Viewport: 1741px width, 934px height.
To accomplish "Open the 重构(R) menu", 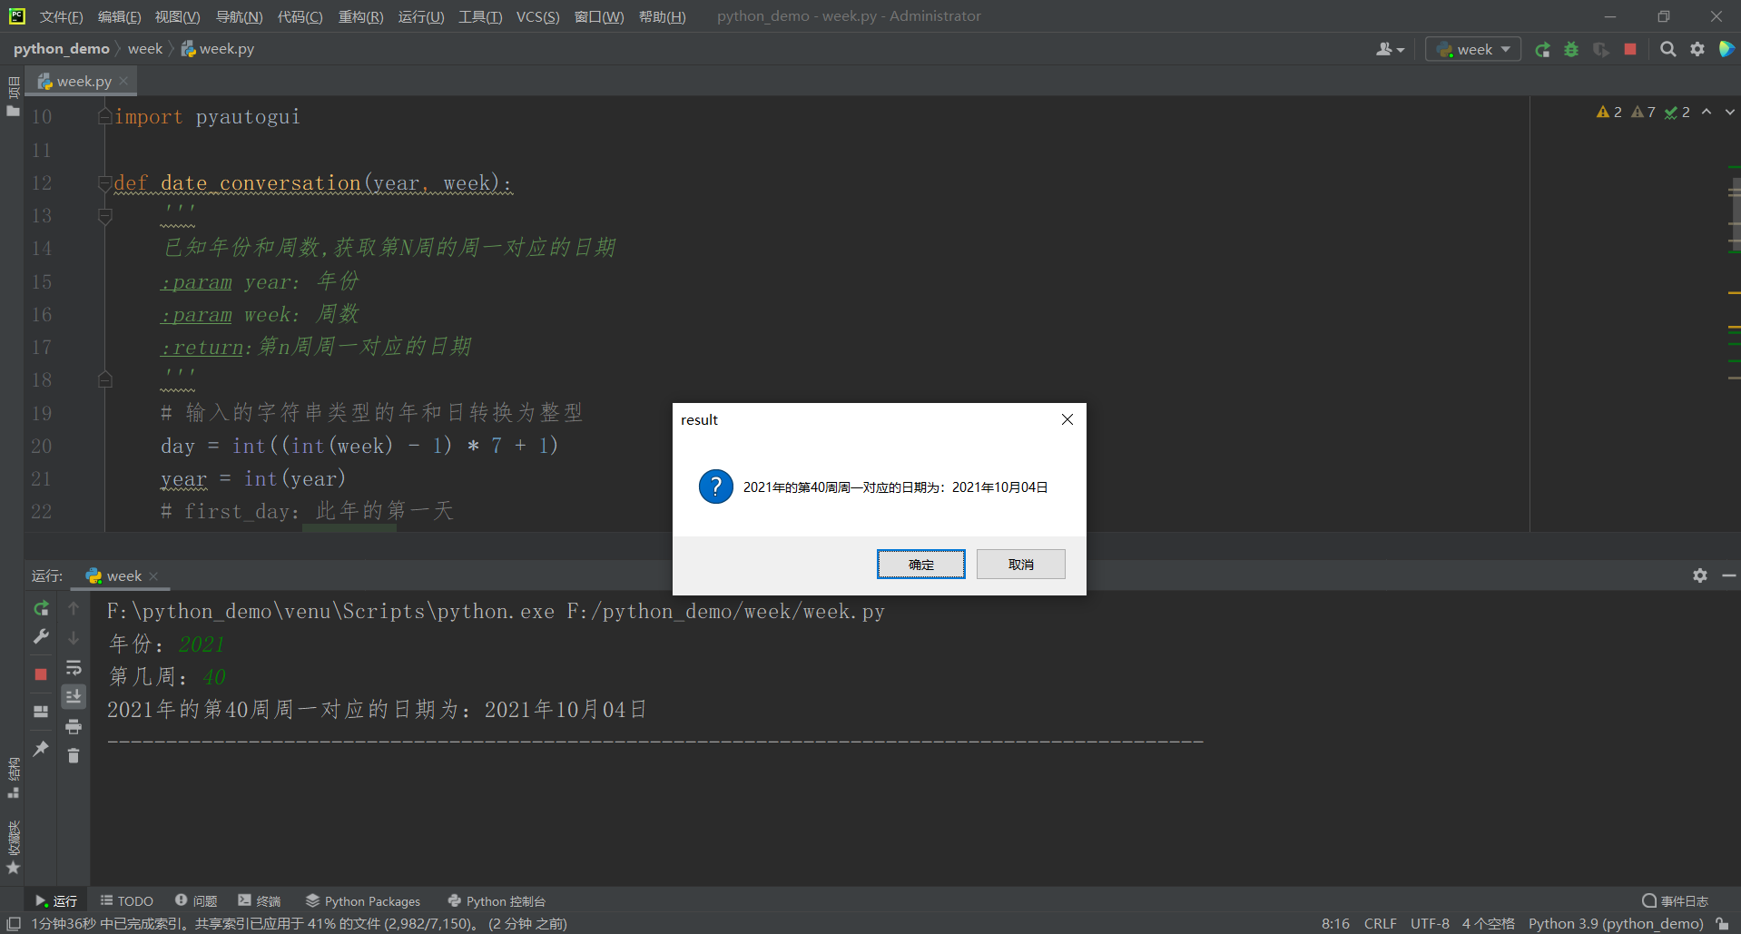I will click(360, 16).
